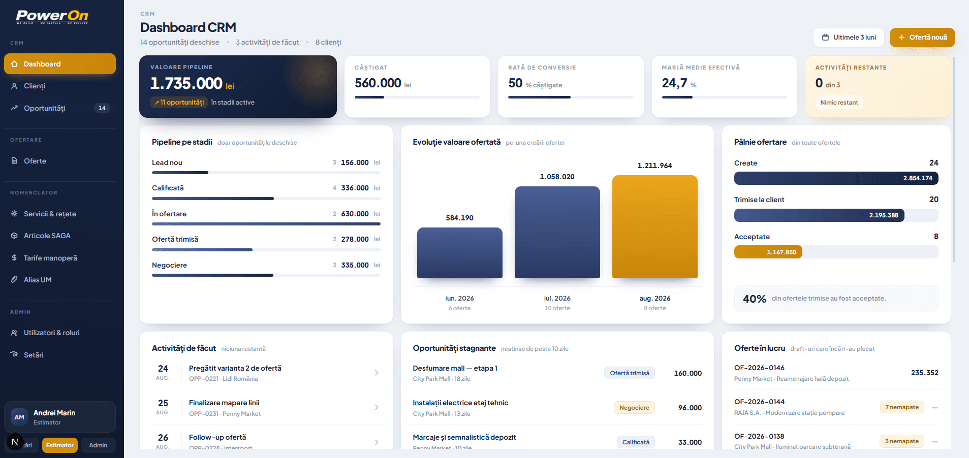Click the iul. 2026 chart bar
Image resolution: width=969 pixels, height=458 pixels.
tap(557, 232)
